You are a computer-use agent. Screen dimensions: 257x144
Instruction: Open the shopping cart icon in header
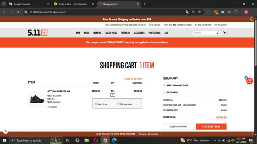[x=225, y=33]
